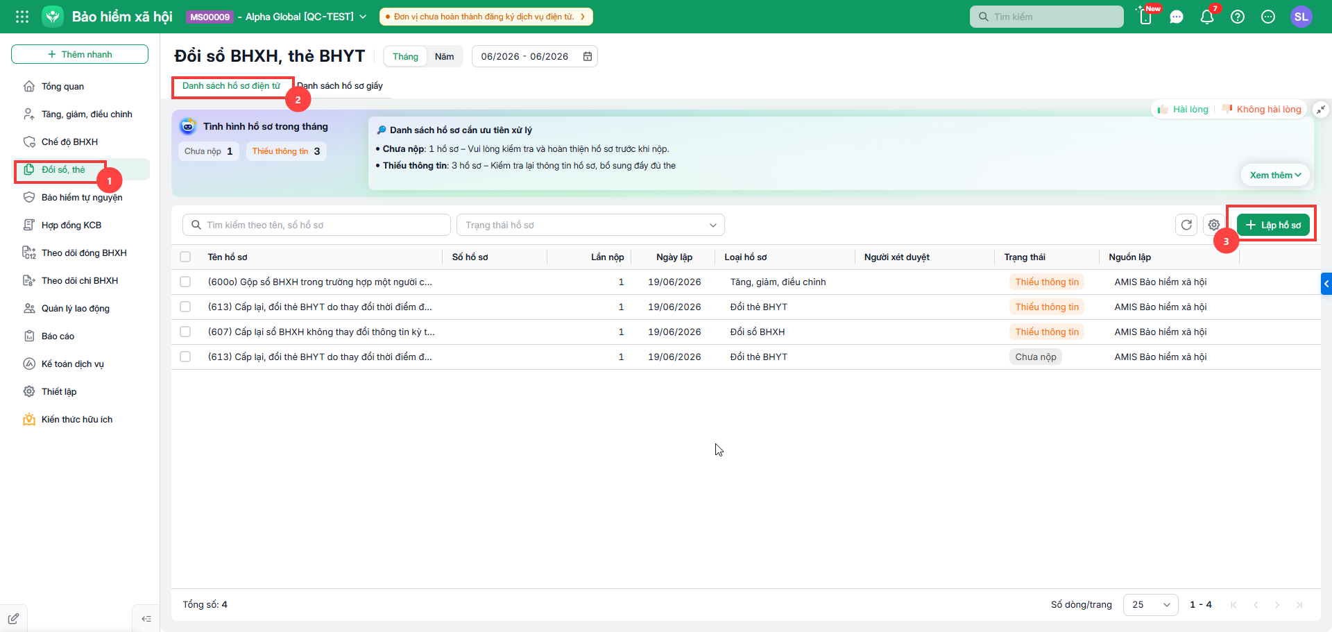Image resolution: width=1332 pixels, height=632 pixels.
Task: Open table column settings gear
Action: [1214, 225]
